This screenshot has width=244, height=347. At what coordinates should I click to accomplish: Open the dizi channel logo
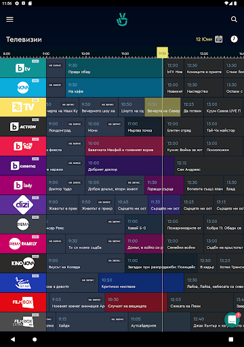click(23, 205)
